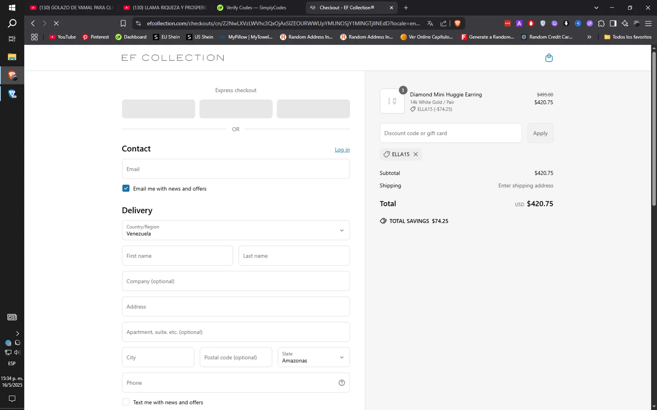The height and width of the screenshot is (410, 657).
Task: Open the YouTube bookmark
Action: click(62, 37)
